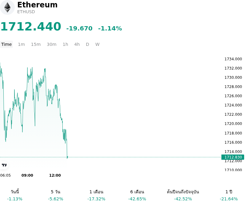This screenshot has height=205, width=246.
Task: Show the 6 เดือน performance range
Action: (137, 195)
